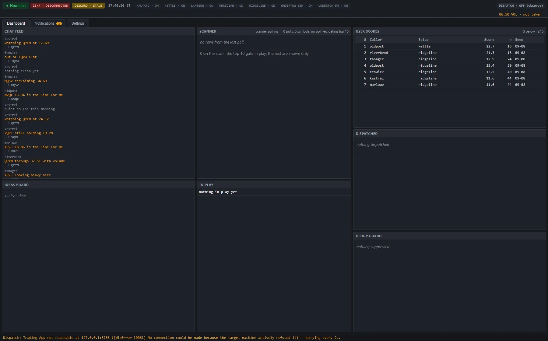Toggle the UNDERTOW_5M ON strategy indicator
Viewport: 548px width, 341px height.
coord(333,6)
